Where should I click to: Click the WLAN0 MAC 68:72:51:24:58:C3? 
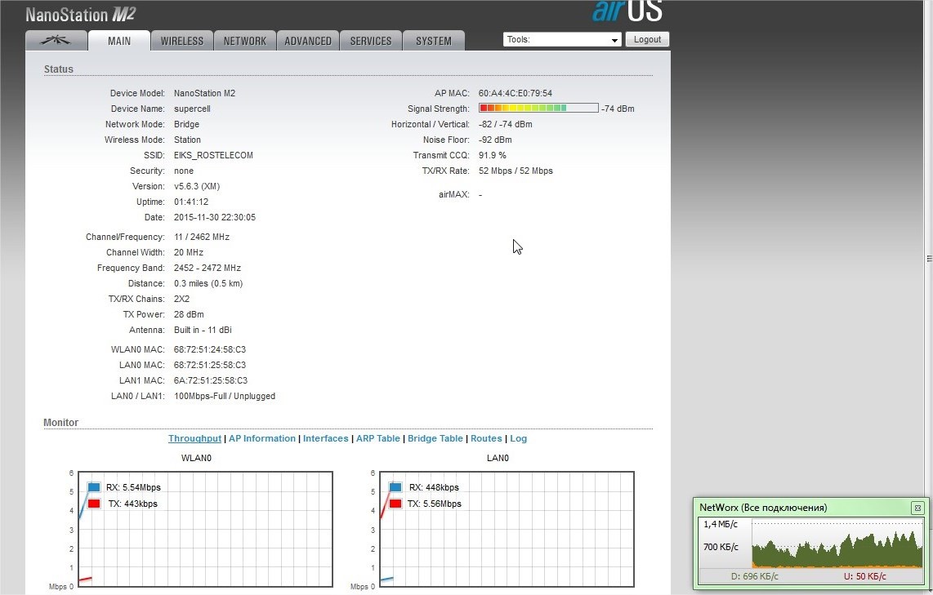(x=210, y=349)
